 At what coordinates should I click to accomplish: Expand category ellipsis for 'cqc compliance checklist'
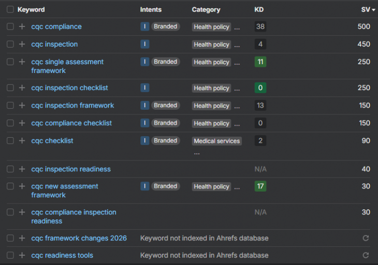pyautogui.click(x=237, y=125)
